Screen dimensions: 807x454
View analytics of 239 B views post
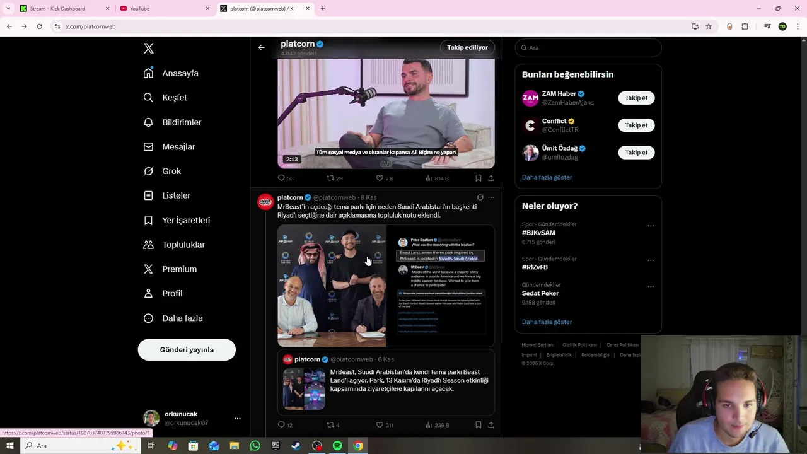tap(437, 425)
